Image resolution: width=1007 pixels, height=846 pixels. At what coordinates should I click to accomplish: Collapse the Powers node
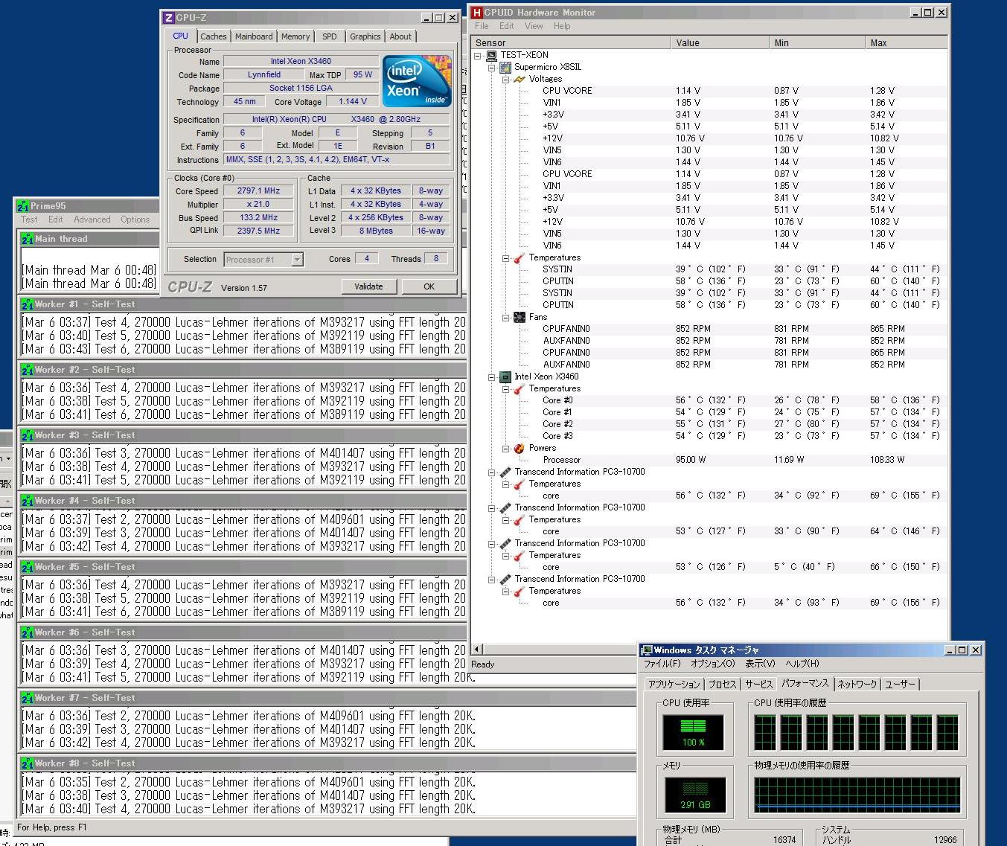pos(506,448)
